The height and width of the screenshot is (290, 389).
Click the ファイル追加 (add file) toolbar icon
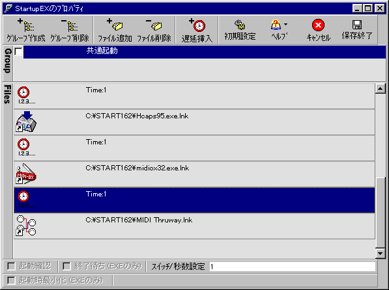[115, 25]
